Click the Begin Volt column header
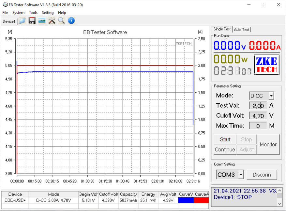This screenshot has width=286, height=211. coord(88,194)
